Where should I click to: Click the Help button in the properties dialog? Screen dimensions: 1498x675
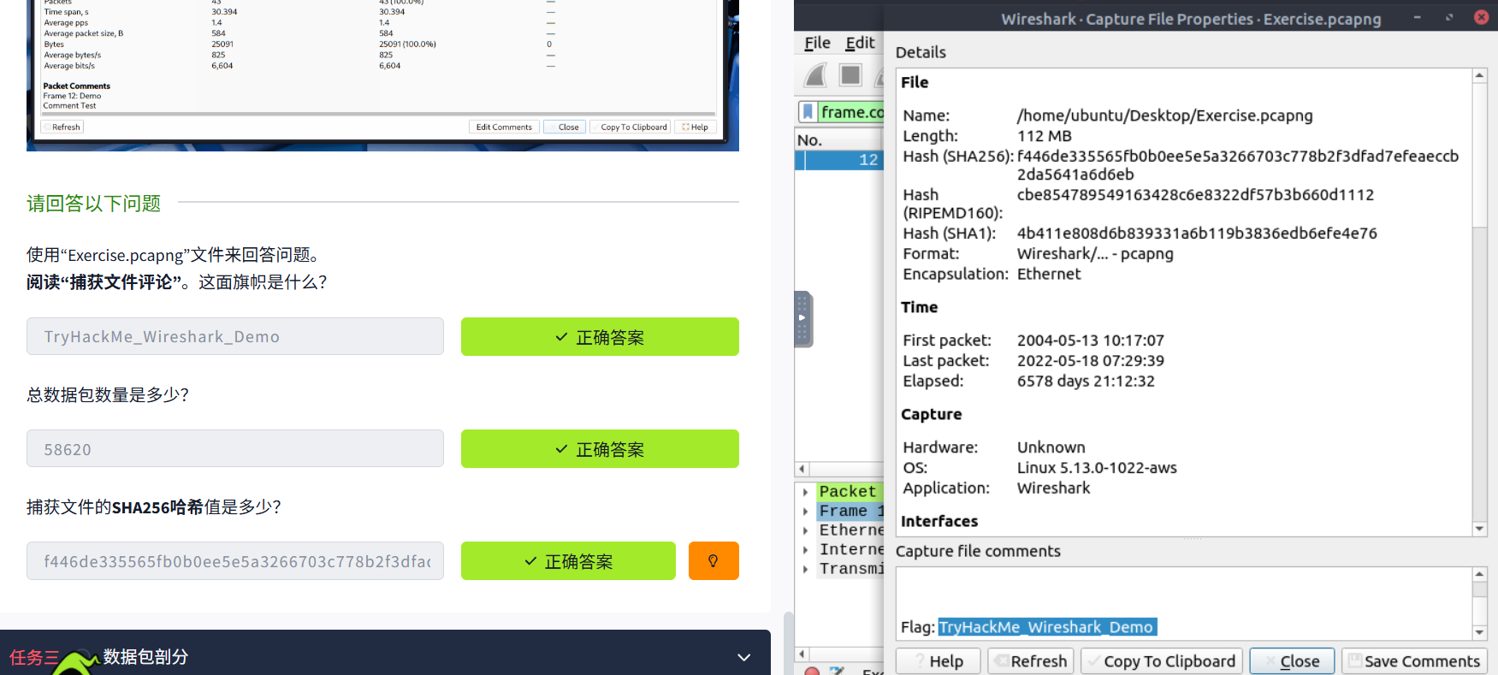[x=938, y=661]
